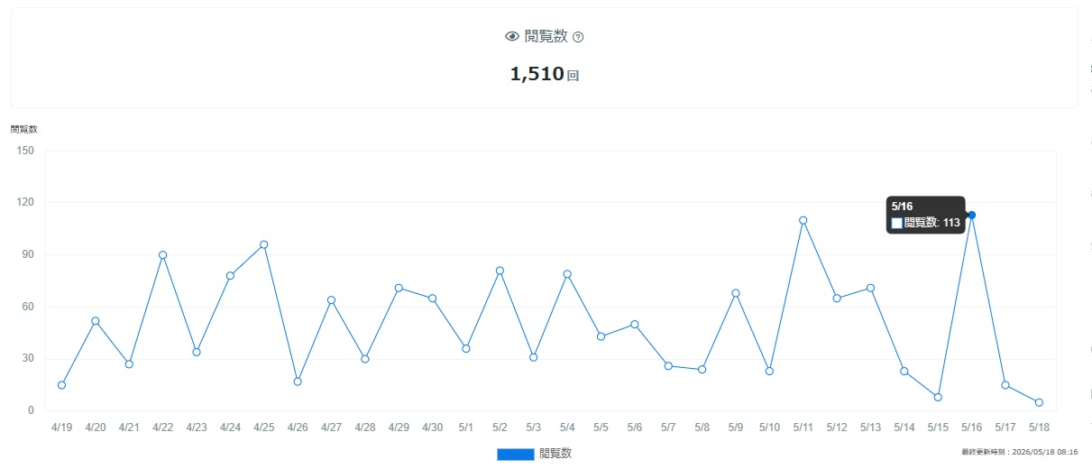Select the 5/11 peak data point
1092x469 pixels.
803,220
